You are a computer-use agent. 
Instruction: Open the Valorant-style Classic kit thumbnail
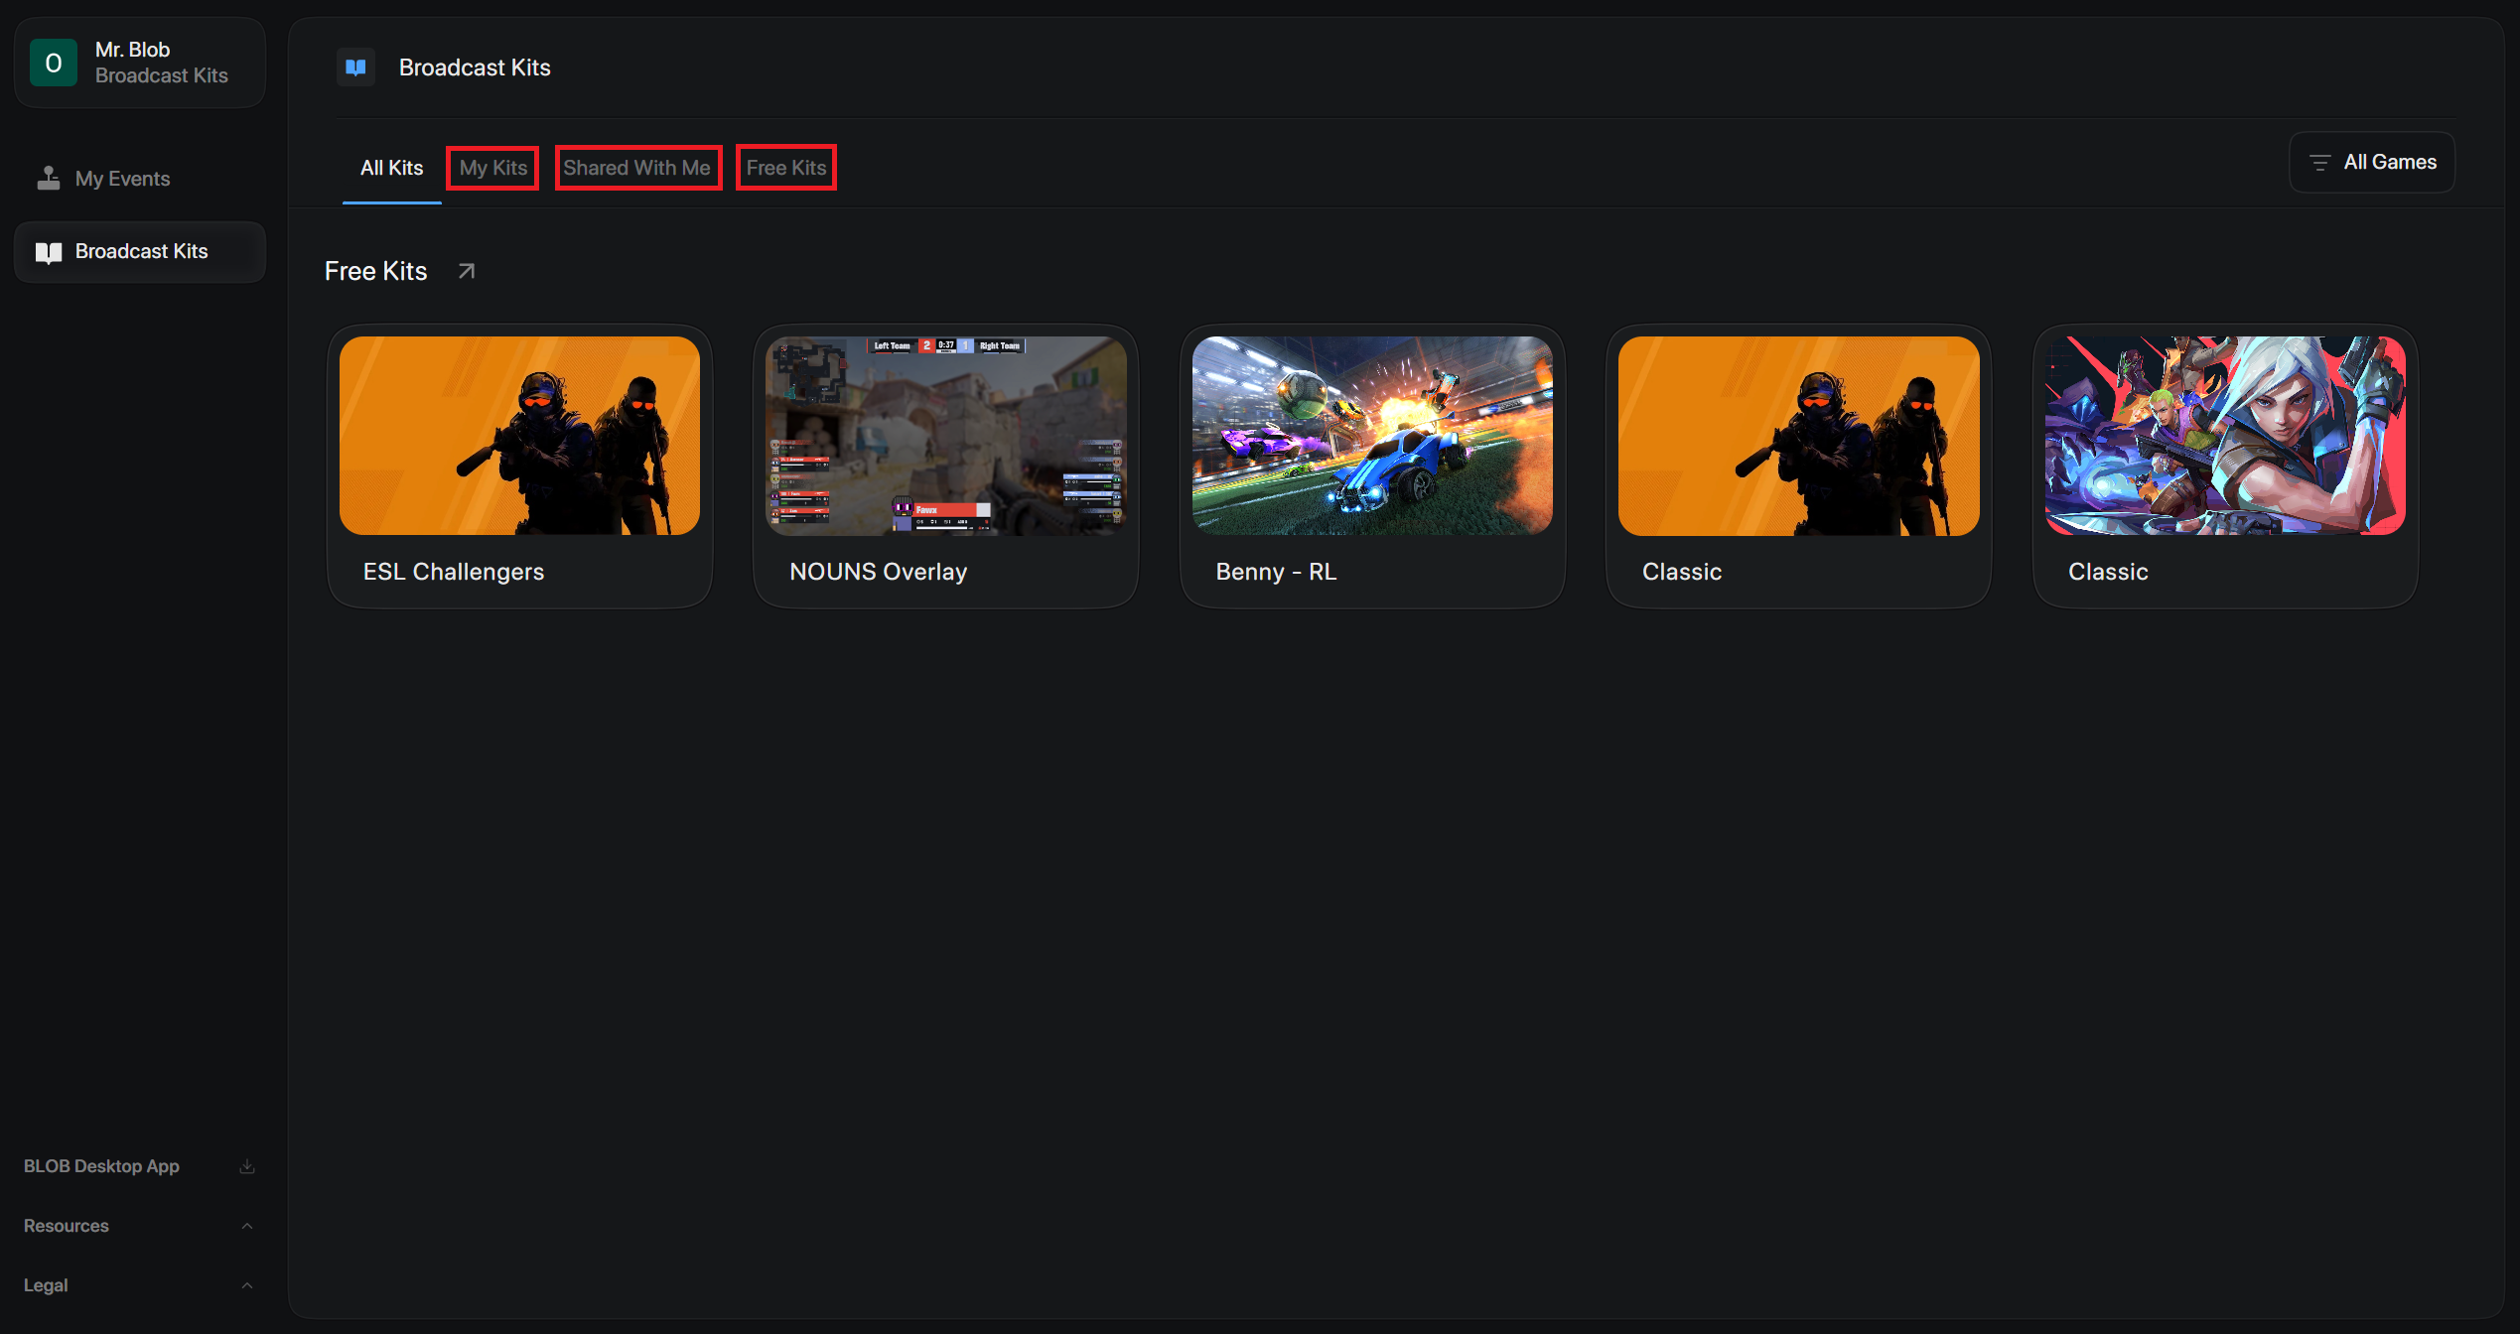(x=2225, y=436)
